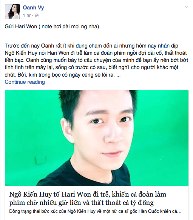Open Oanh Vy's profile picture

coord(12,12)
